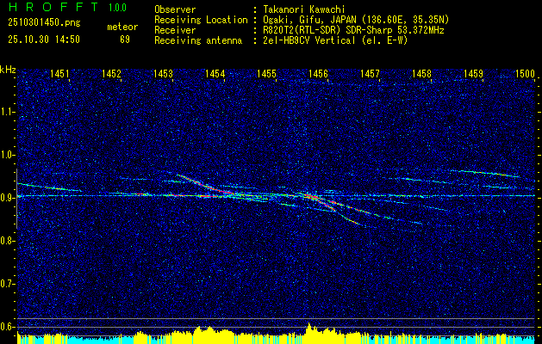Click the timestamp 25.10.30 14:50
Image resolution: width=542 pixels, height=344 pixels.
(44, 40)
